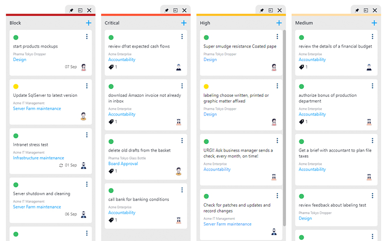The height and width of the screenshot is (241, 386).
Task: Add a new task to Block column
Action: tap(88, 23)
